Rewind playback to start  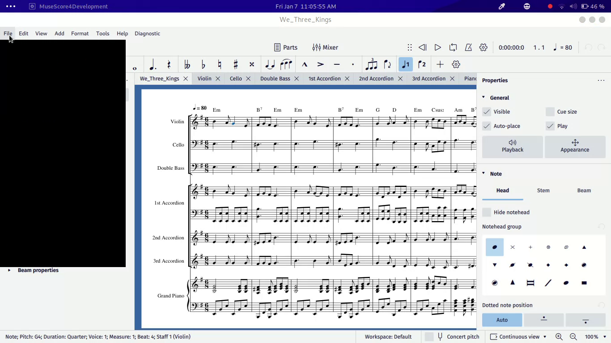(423, 47)
